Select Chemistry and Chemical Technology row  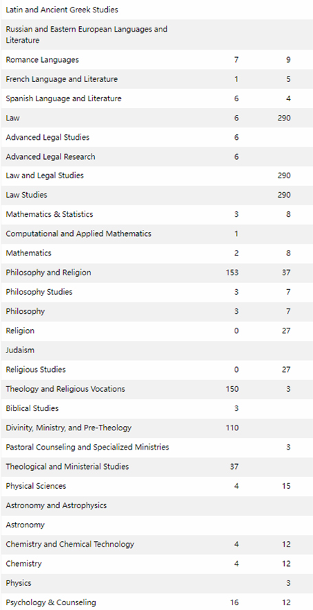click(157, 545)
